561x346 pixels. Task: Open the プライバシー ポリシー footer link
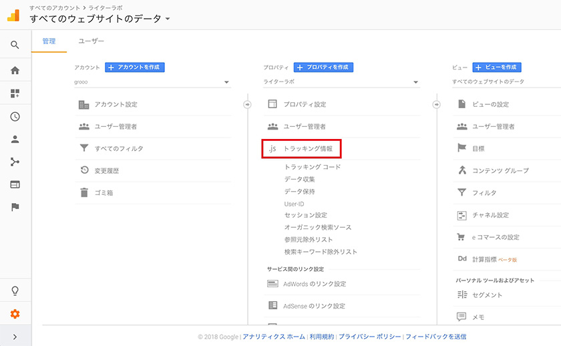(370, 337)
